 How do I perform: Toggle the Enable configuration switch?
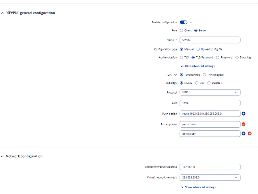pos(183,23)
